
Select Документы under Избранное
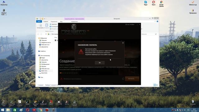click(x=44, y=47)
